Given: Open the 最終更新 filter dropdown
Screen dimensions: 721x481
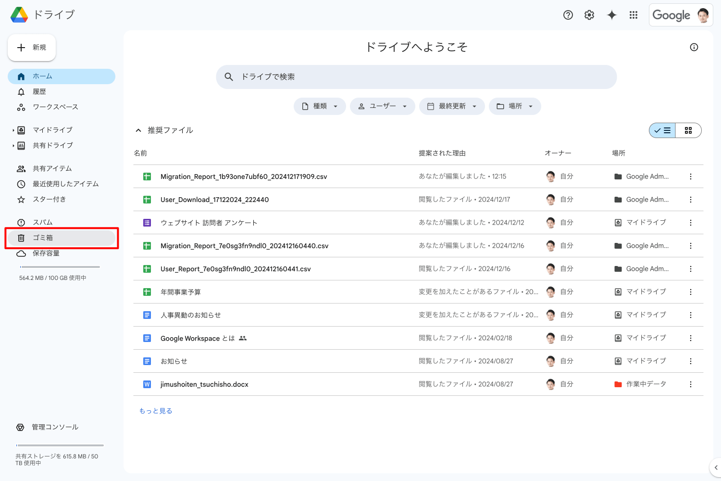Looking at the screenshot, I should pos(452,106).
